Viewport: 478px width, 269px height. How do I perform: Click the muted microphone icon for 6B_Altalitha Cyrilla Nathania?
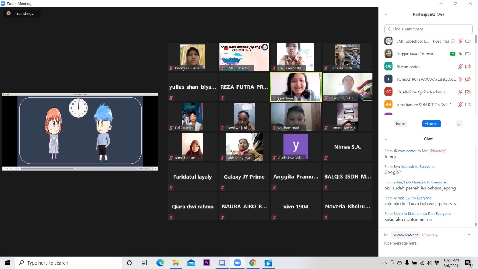tap(460, 92)
